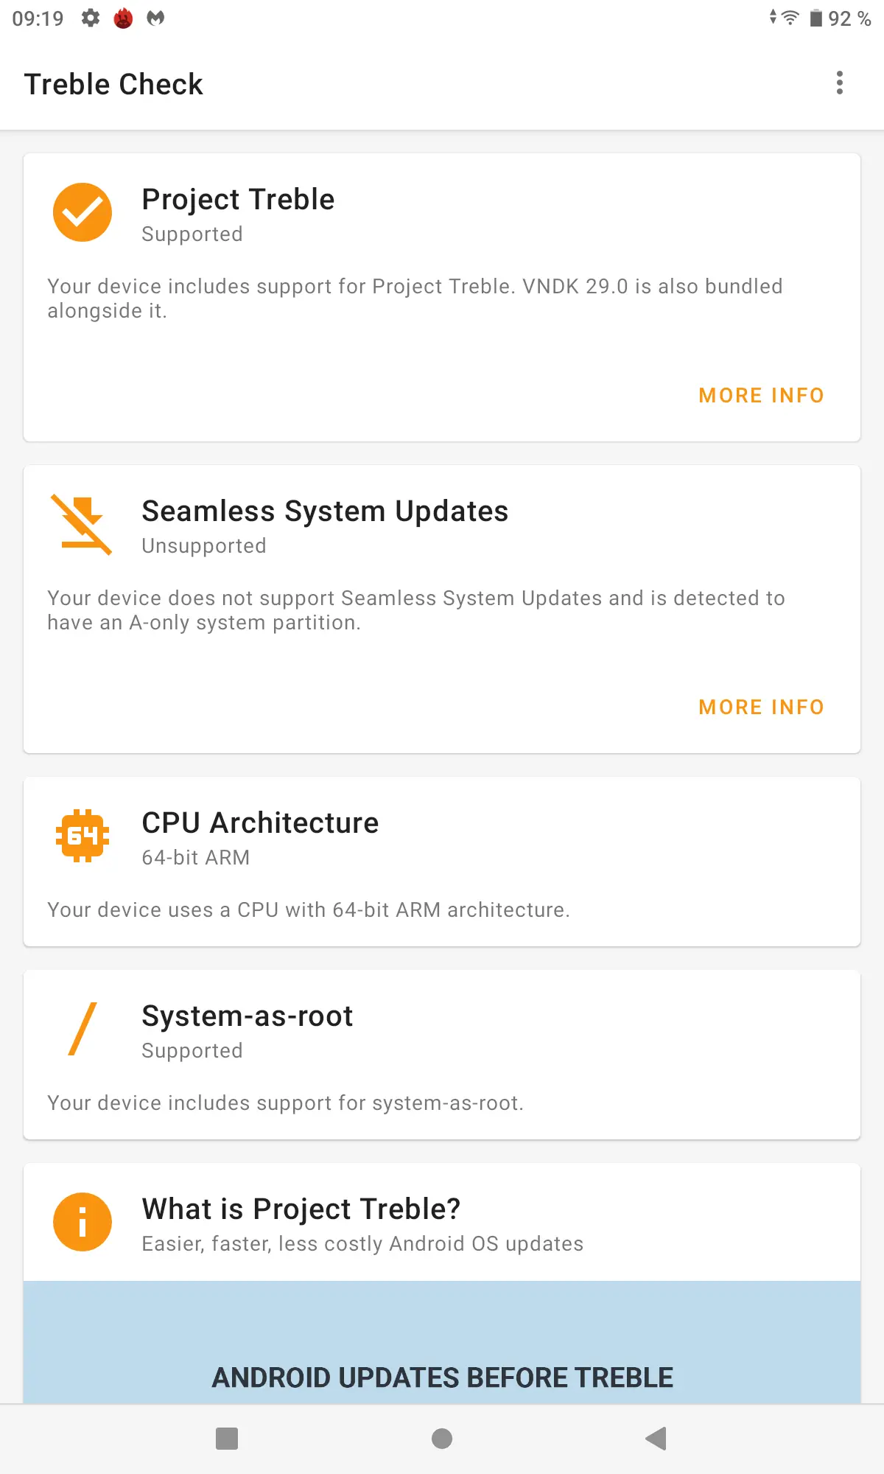The image size is (884, 1474).
Task: Tap the settings gear in status bar
Action: point(91,18)
